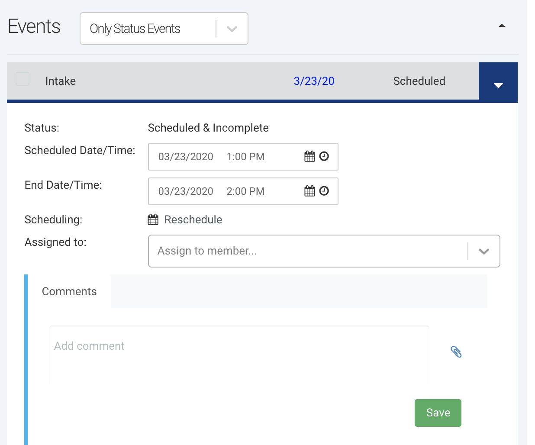Expand the Assign to member dropdown
The height and width of the screenshot is (445, 535).
(483, 251)
